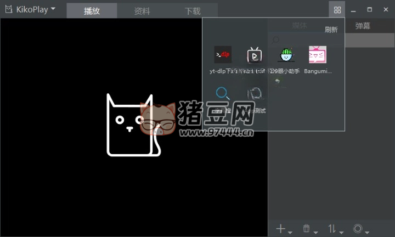
Task: Launch the yt-dlp download app icon
Action: (223, 55)
